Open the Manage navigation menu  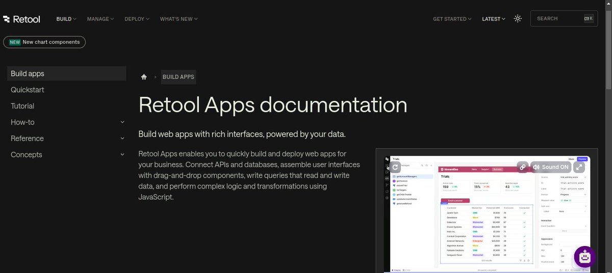100,19
